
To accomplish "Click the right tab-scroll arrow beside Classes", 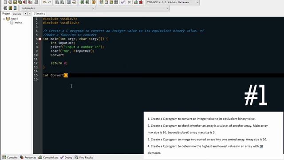I will [x=29, y=14].
